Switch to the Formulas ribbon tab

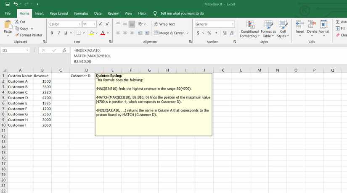(x=81, y=13)
